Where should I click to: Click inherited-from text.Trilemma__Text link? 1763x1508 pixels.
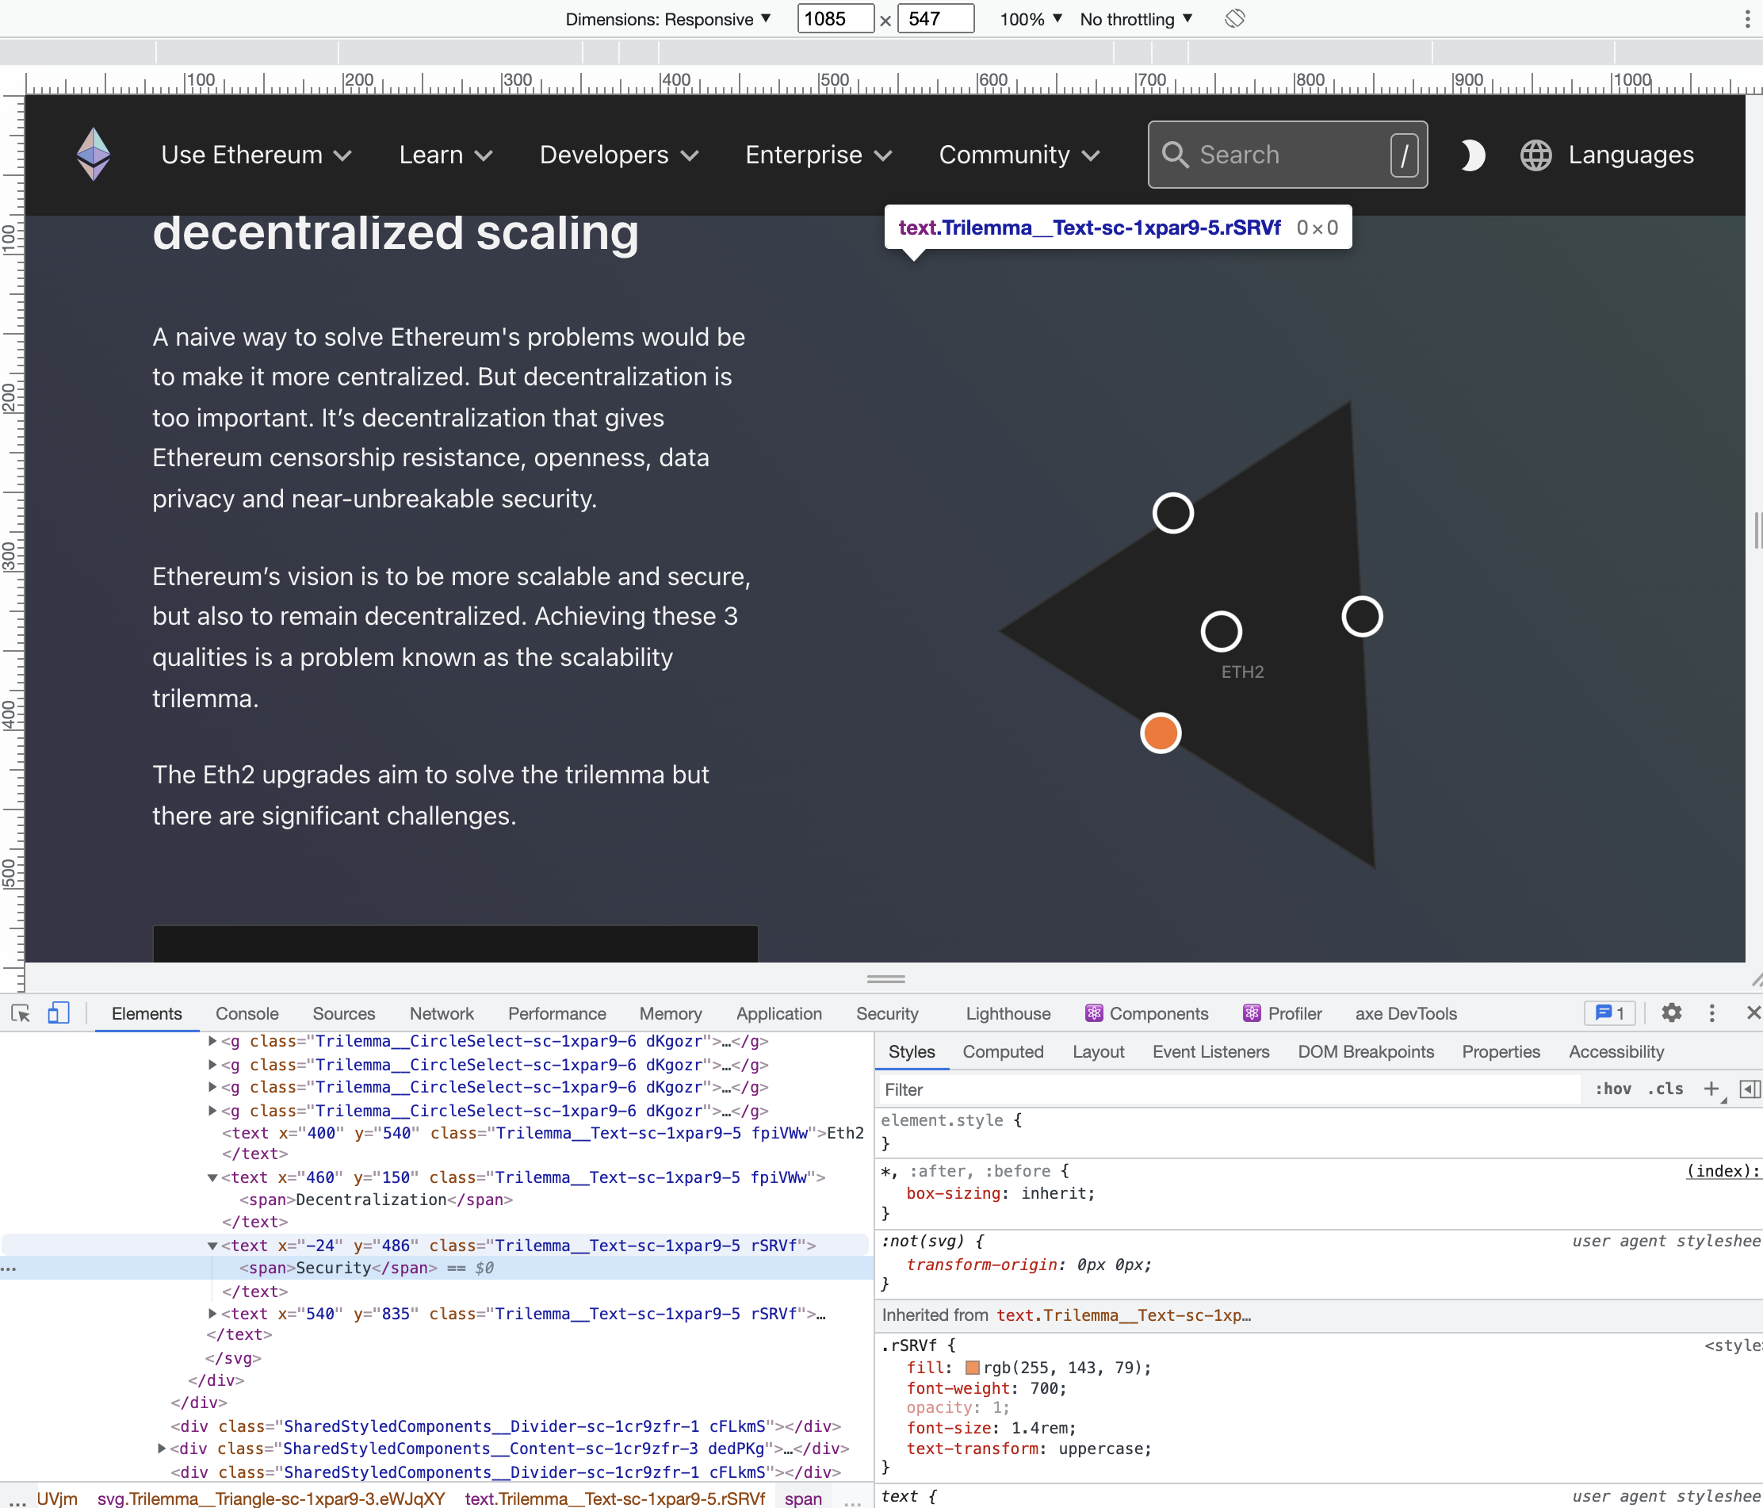[x=1123, y=1315]
